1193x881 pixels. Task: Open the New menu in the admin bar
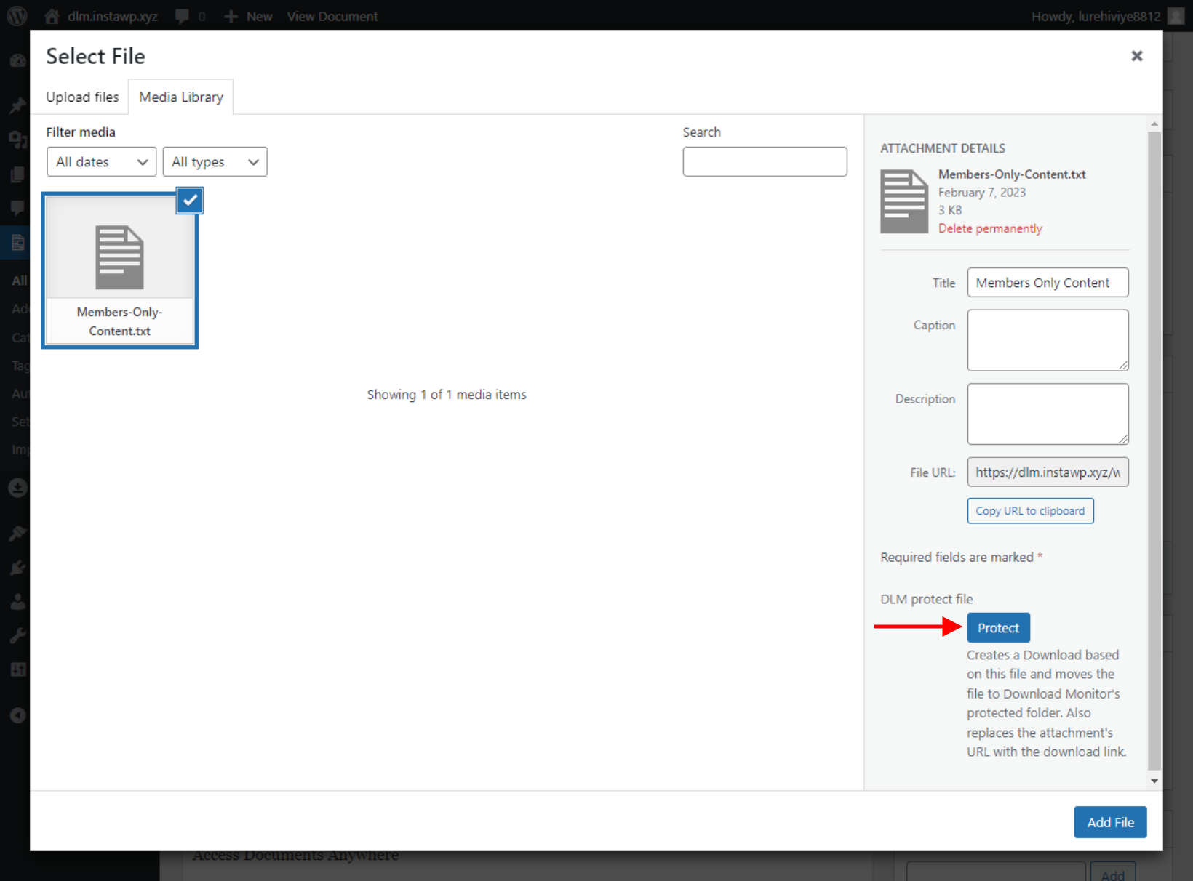(x=247, y=16)
